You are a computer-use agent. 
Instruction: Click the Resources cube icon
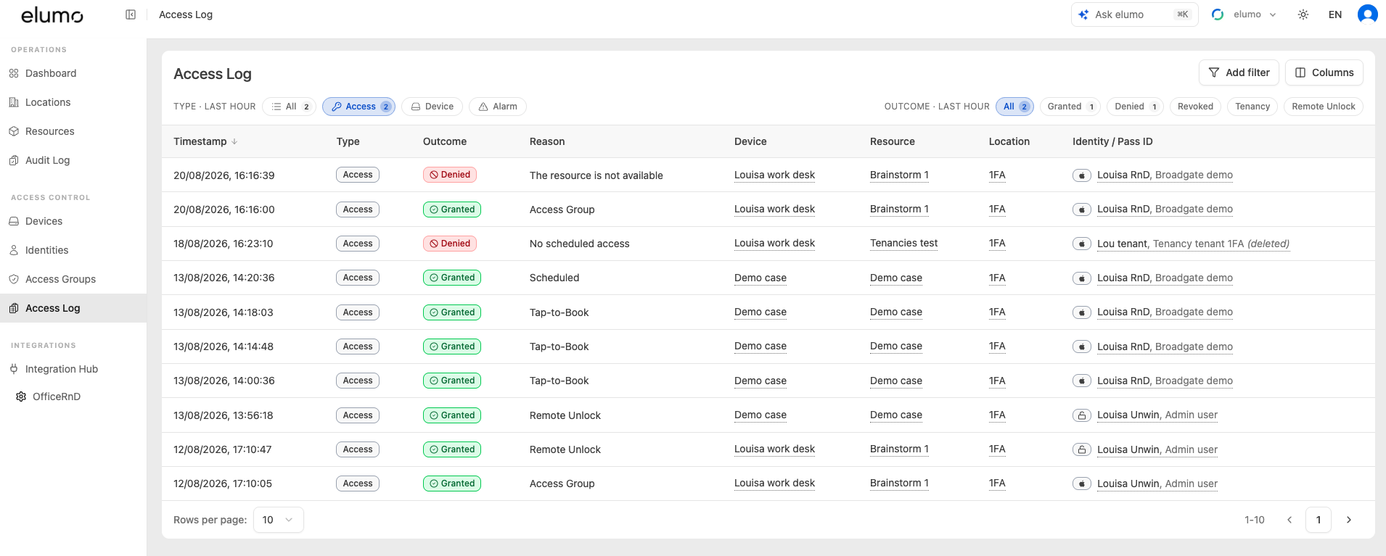14,131
